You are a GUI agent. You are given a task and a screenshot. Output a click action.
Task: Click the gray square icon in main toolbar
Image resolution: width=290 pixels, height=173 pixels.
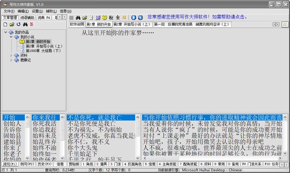coord(71,18)
